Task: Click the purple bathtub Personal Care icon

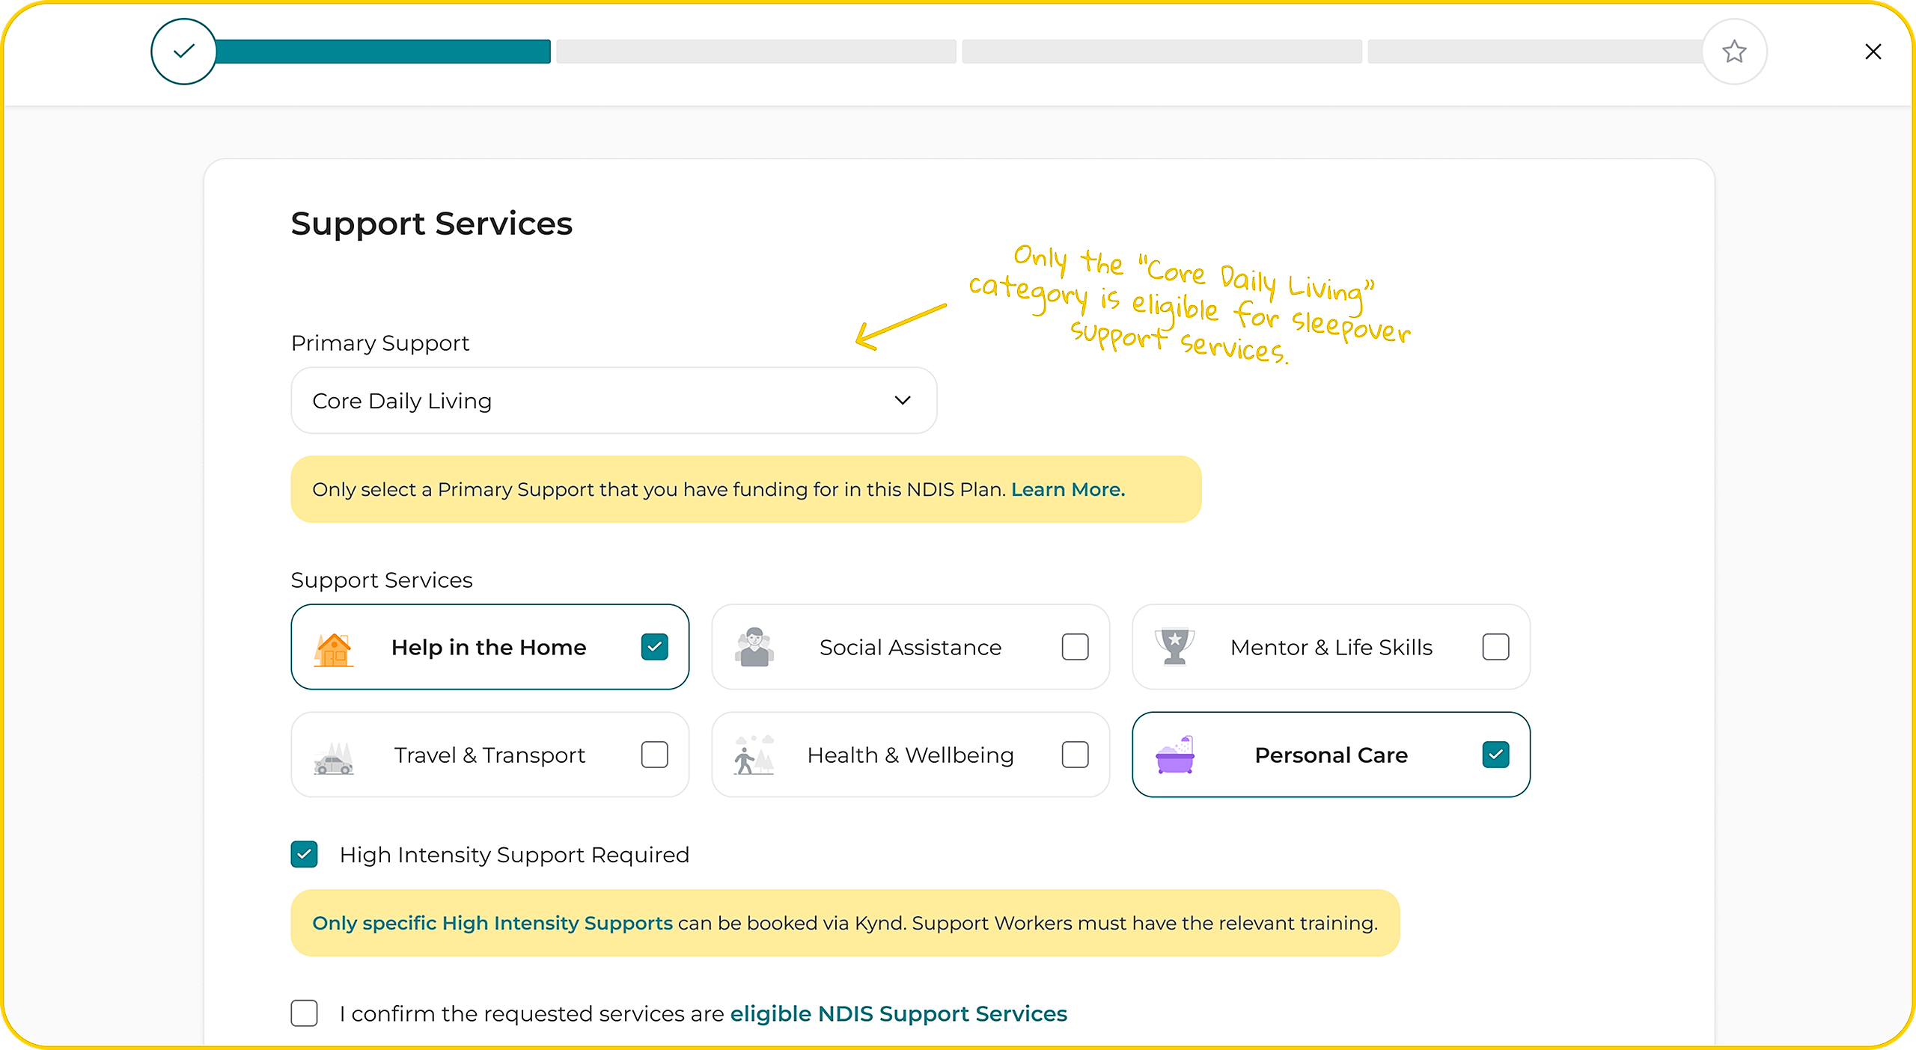Action: tap(1175, 755)
